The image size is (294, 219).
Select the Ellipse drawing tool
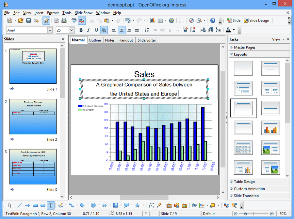pyautogui.click(x=43, y=205)
